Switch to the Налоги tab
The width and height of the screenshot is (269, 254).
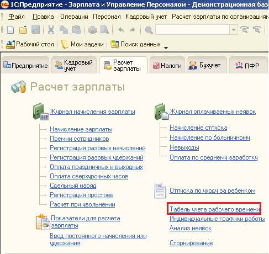(x=167, y=66)
